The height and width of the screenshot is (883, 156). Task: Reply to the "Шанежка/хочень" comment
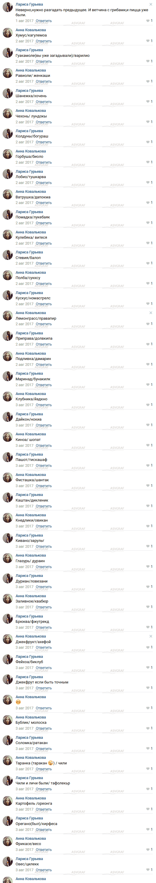pyautogui.click(x=44, y=102)
